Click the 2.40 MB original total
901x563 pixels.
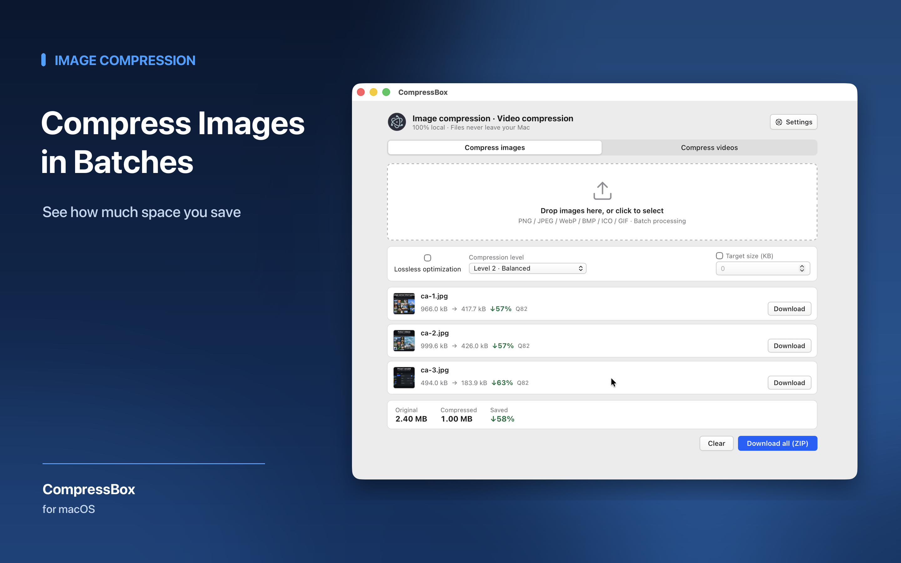pyautogui.click(x=411, y=419)
